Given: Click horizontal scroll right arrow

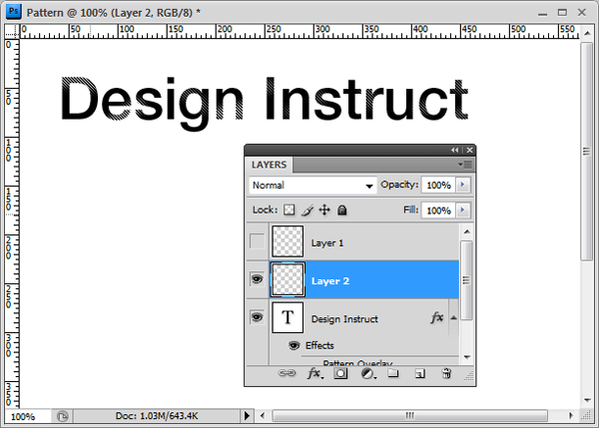Looking at the screenshot, I should pos(571,415).
